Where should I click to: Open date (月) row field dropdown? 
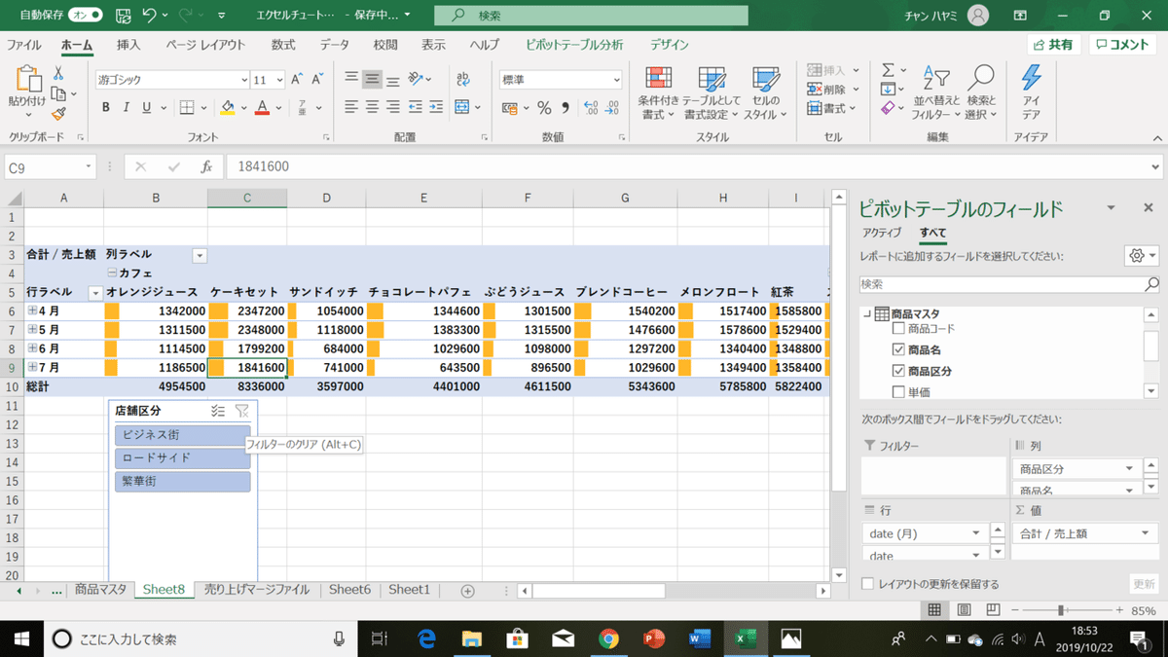pos(976,533)
